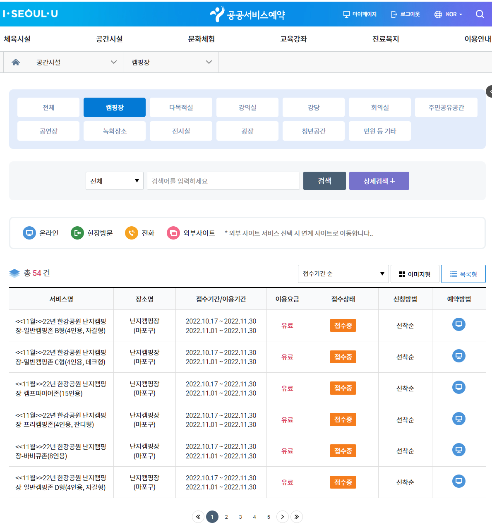Open 프리캠핑존(4인용, 잔디형) service listing
492x525 pixels.
point(61,420)
